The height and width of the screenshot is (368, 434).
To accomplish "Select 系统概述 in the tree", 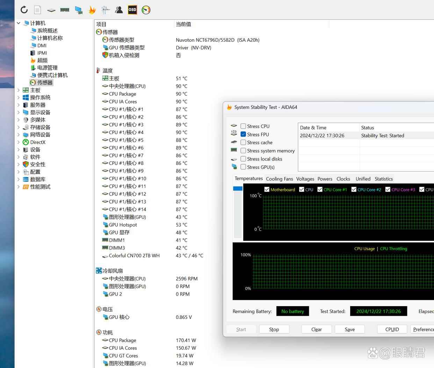I will click(48, 31).
